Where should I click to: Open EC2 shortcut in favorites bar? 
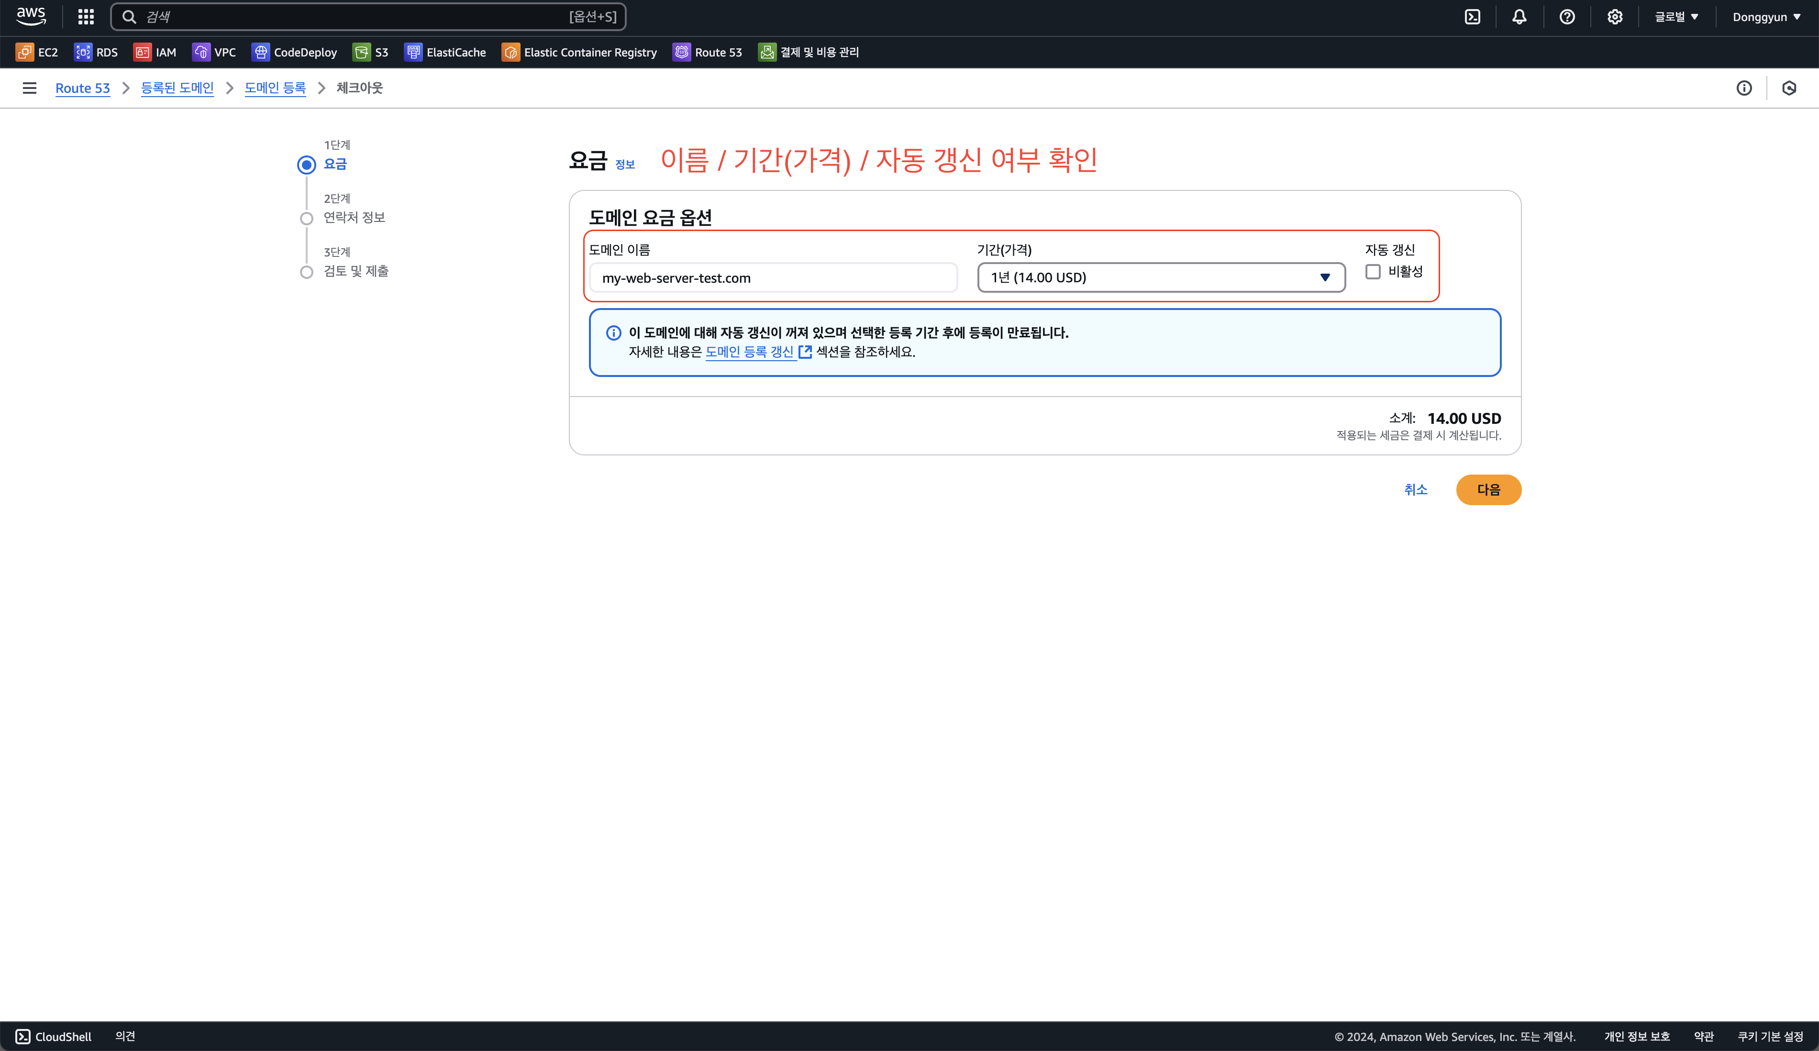point(37,52)
